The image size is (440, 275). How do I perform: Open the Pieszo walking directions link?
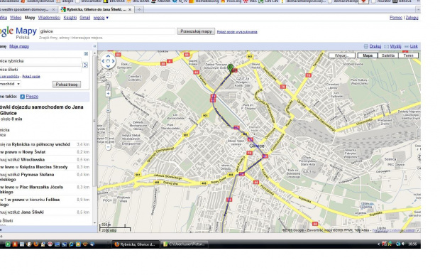coord(32,97)
